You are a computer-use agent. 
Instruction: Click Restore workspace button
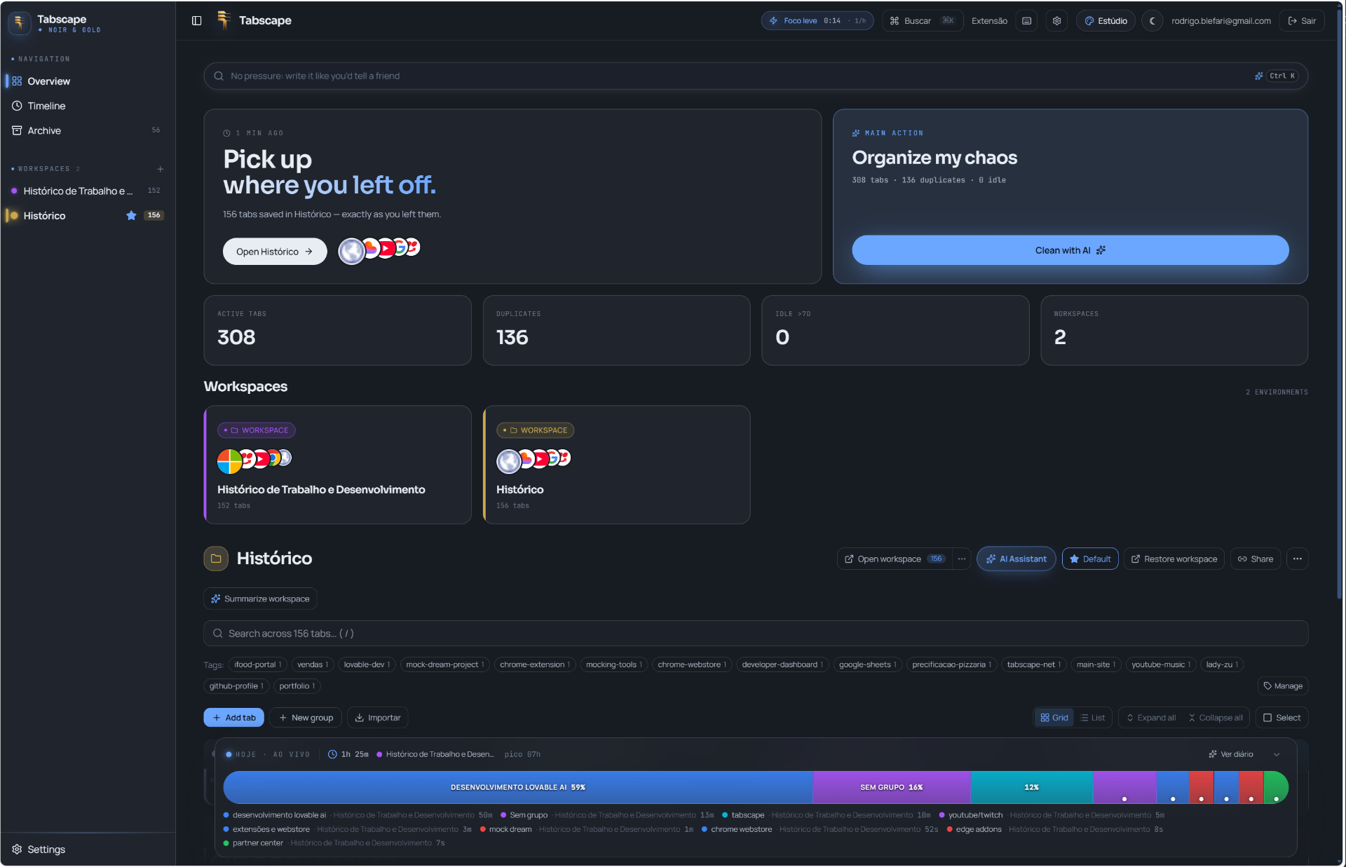1174,559
